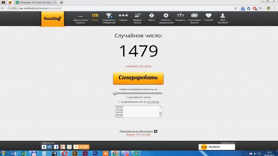The width and height of the screenshot is (278, 156).
Task: Click the red extension icon in toolbar
Action: pyautogui.click(x=255, y=8)
